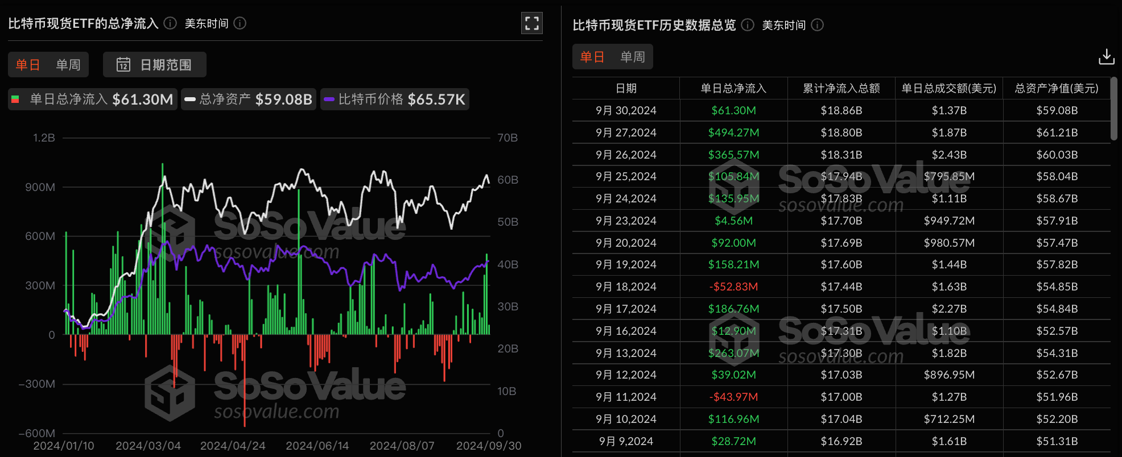Image resolution: width=1122 pixels, height=457 pixels.
Task: Toggle 总净资产 series legend
Action: pos(249,99)
